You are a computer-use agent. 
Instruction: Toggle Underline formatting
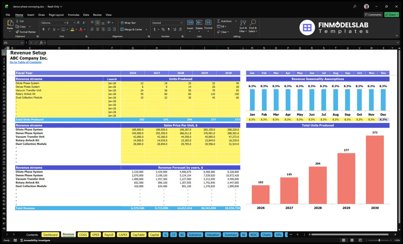(54, 29)
